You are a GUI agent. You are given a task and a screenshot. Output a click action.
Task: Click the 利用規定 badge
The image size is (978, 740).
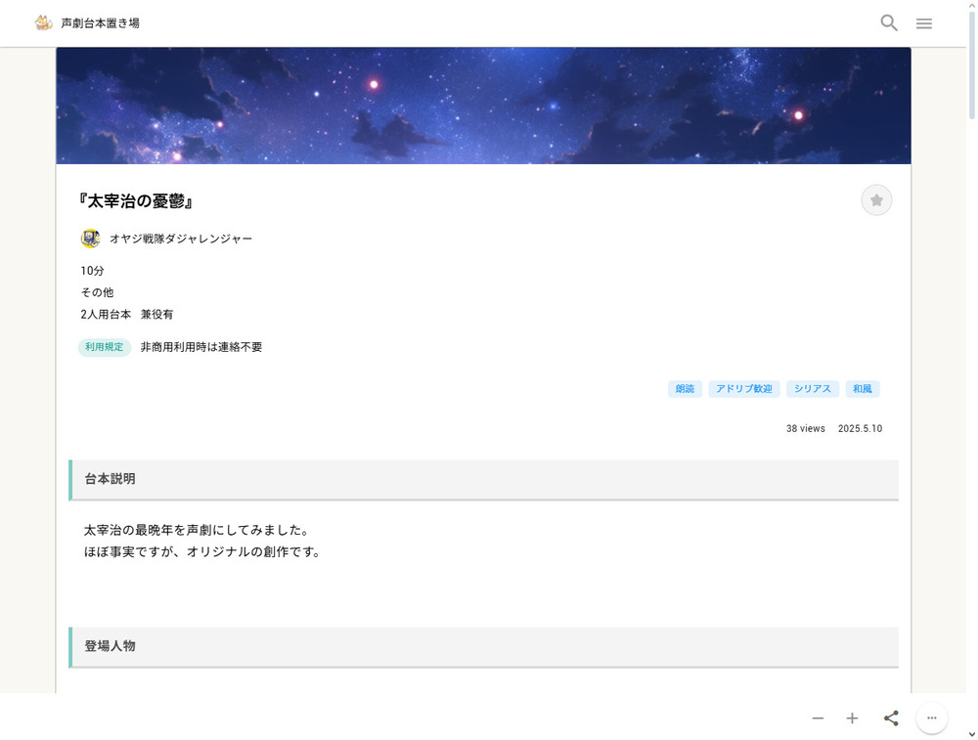(104, 347)
